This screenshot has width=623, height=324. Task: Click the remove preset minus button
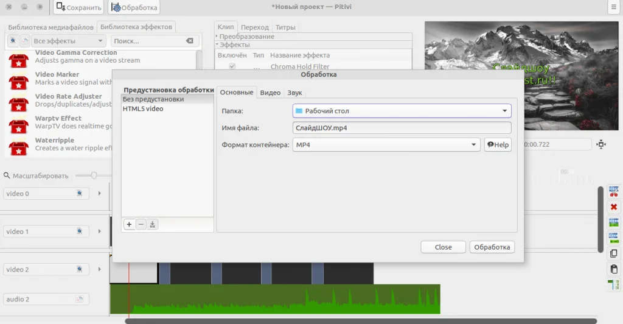tap(141, 224)
